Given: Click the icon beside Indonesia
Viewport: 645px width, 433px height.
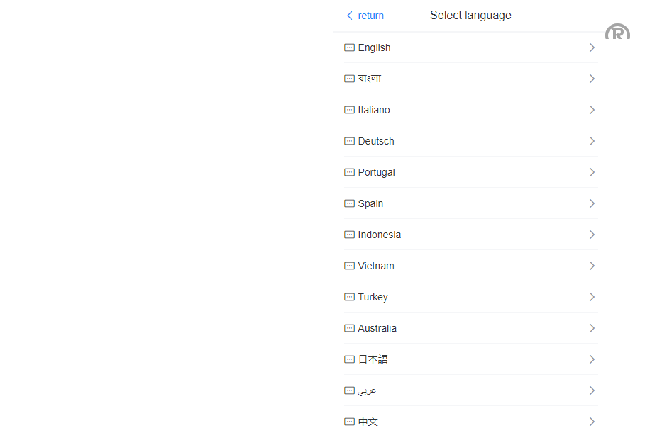Looking at the screenshot, I should 349,235.
